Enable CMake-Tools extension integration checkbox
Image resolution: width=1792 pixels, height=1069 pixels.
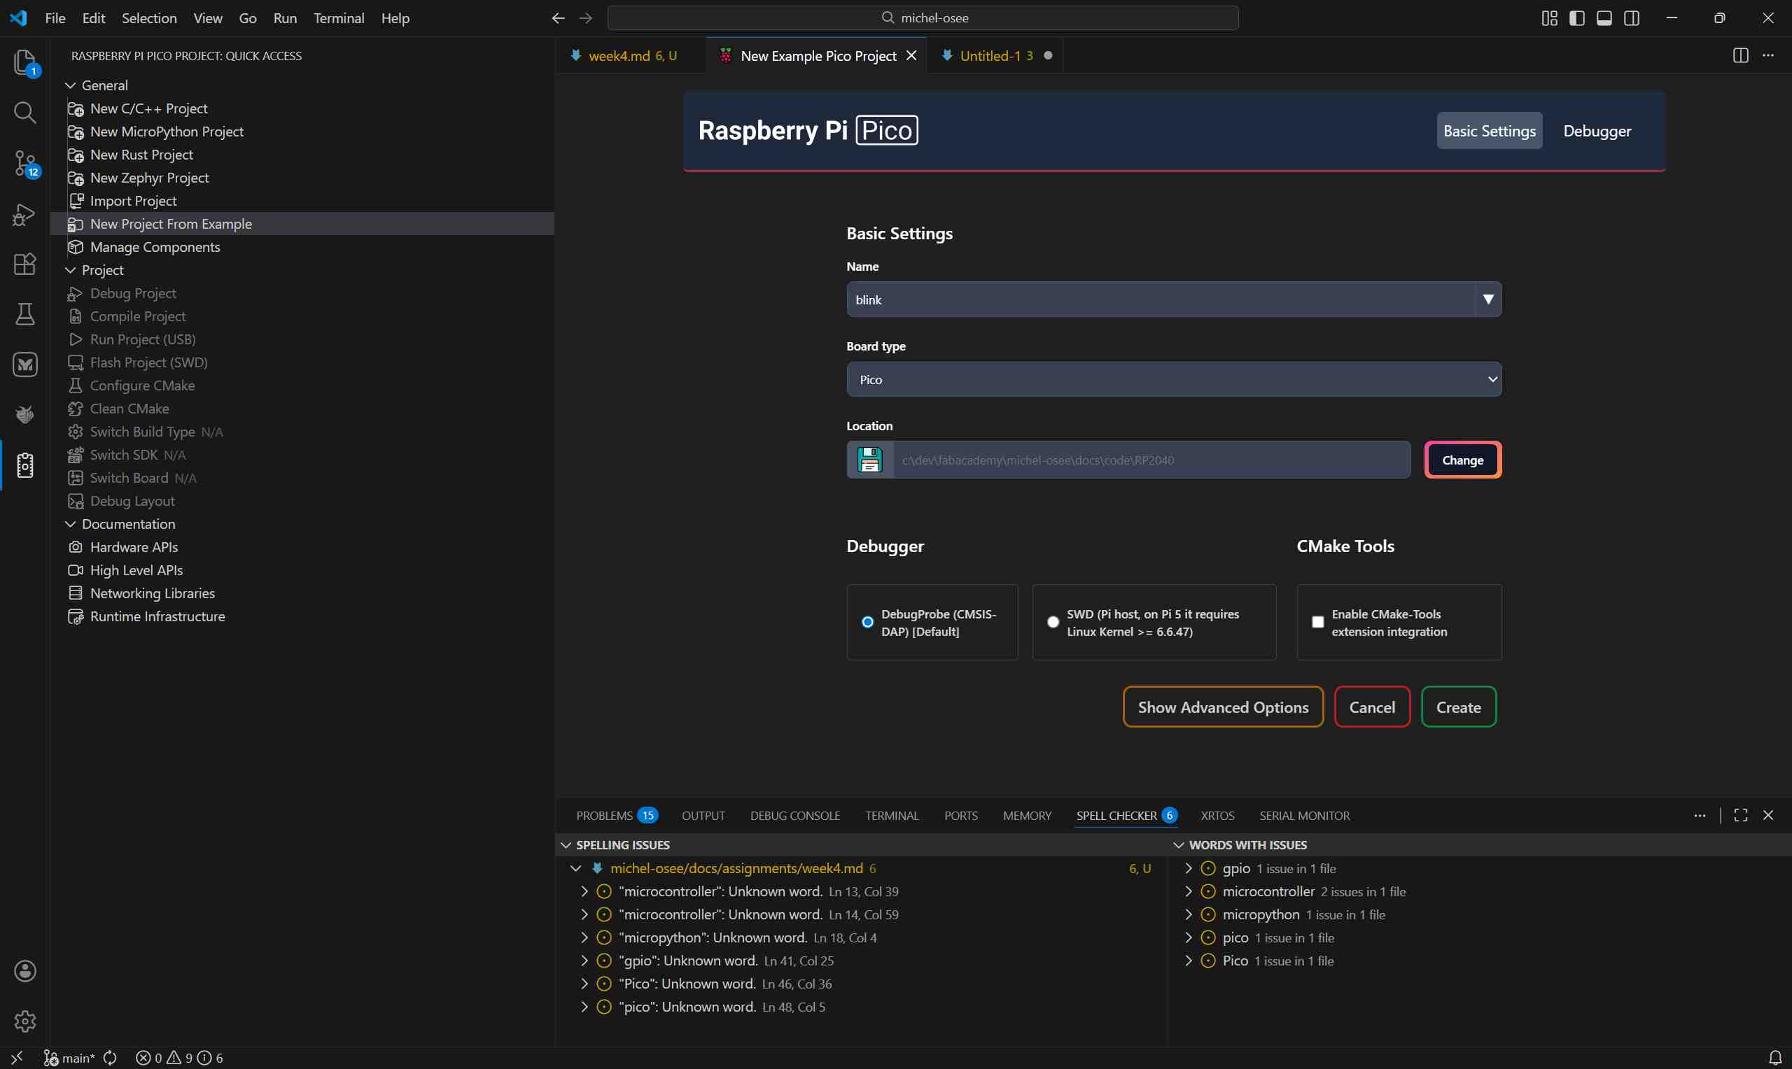(x=1317, y=622)
